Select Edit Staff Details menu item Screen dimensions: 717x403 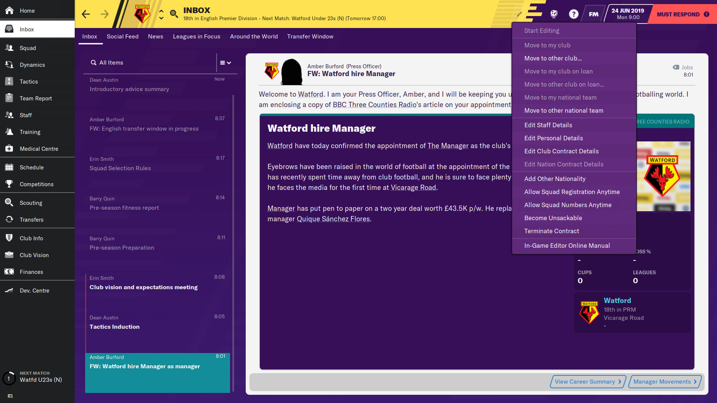click(x=548, y=125)
